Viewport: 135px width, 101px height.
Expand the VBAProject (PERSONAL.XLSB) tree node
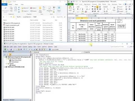(4, 67)
